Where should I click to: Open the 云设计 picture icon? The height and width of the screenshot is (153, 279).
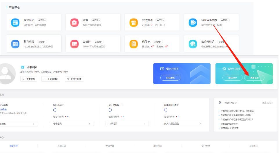[74, 44]
